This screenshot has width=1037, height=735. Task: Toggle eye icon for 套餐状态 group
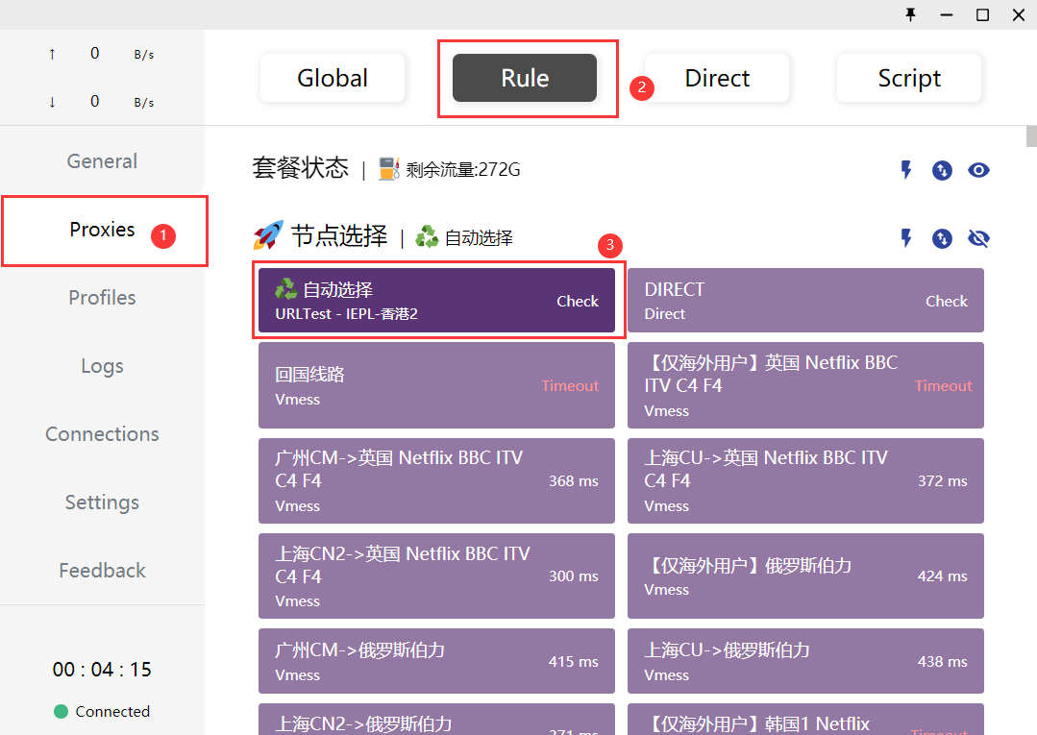point(978,170)
